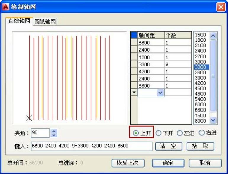Switch to the 圆弧轴网 tab
The image size is (228, 174).
pyautogui.click(x=45, y=22)
